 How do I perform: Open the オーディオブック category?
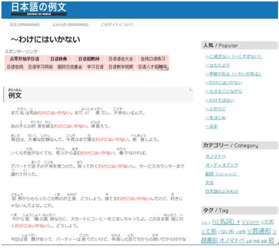coord(222,165)
